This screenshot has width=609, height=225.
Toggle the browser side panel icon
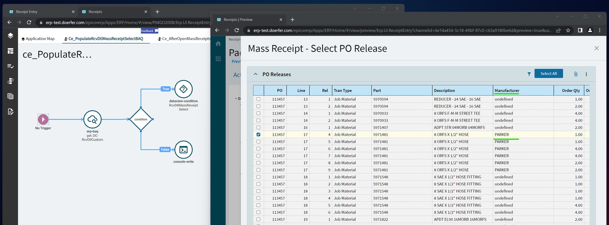coord(580,30)
